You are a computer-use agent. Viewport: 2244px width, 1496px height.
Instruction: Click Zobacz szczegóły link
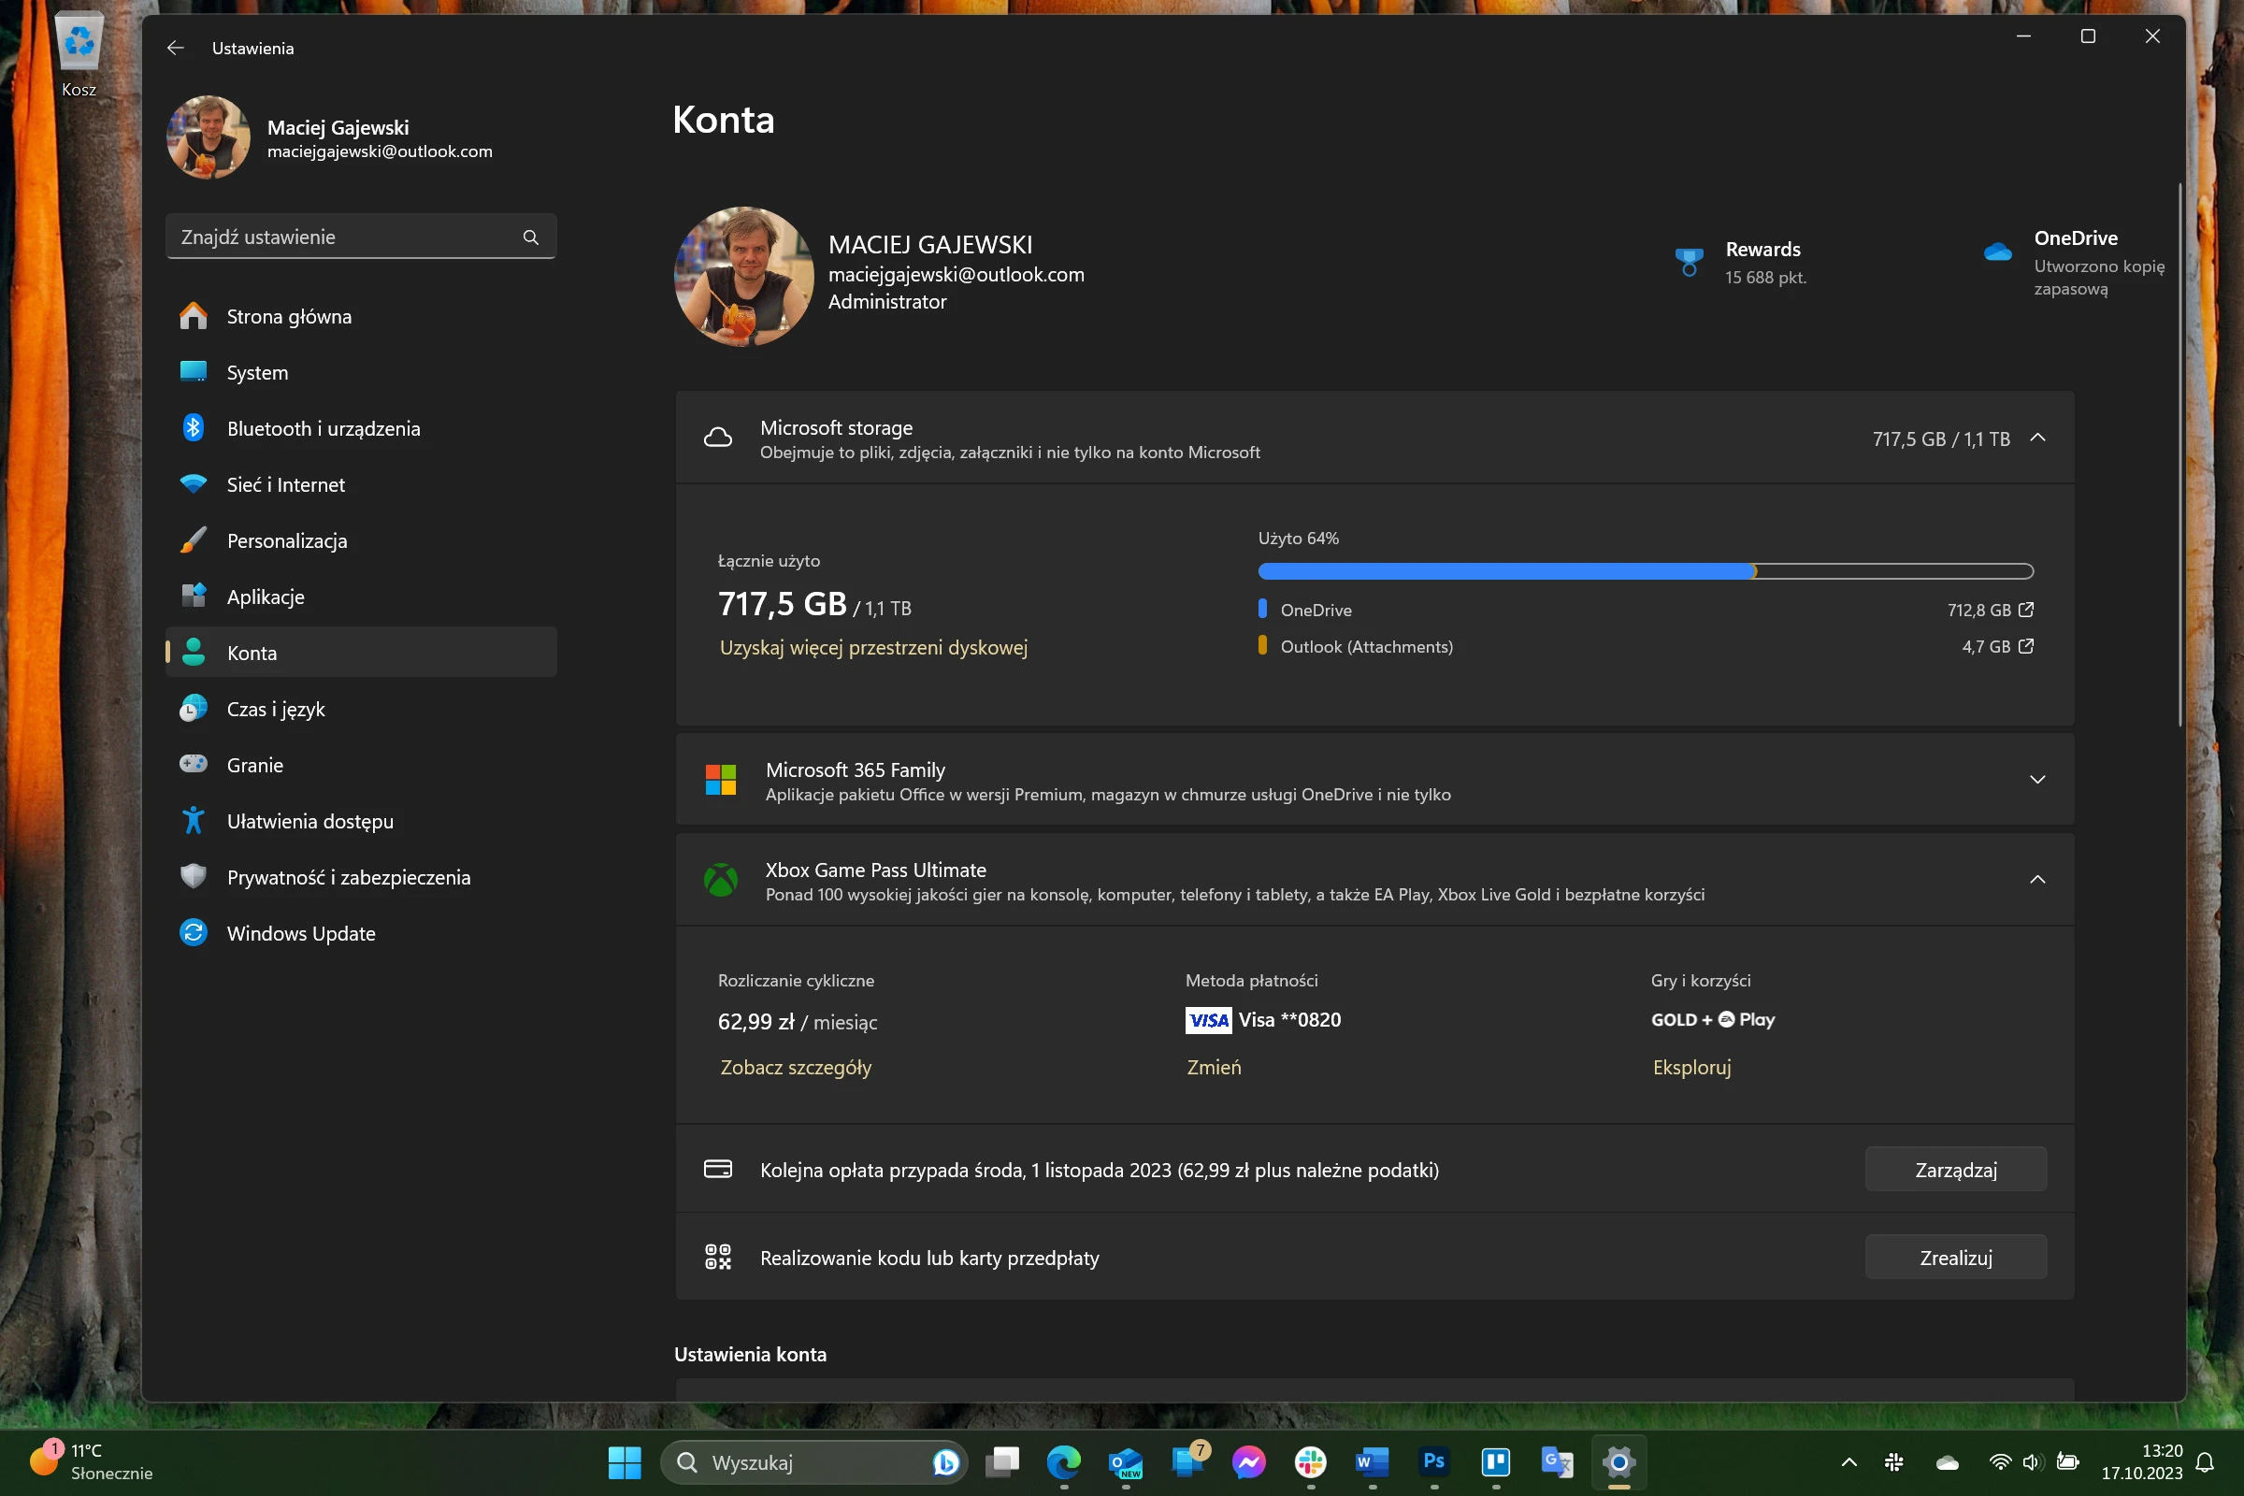pos(796,1068)
